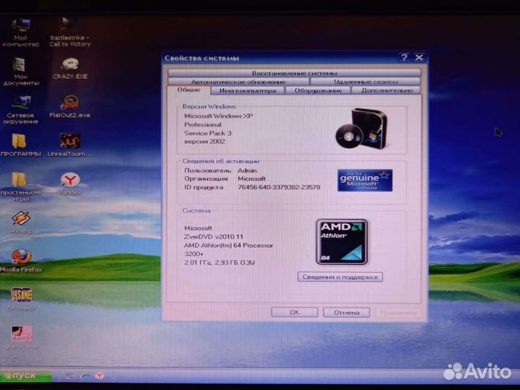Select the Yandex browser desktop icon
520x390 pixels.
pyautogui.click(x=70, y=184)
